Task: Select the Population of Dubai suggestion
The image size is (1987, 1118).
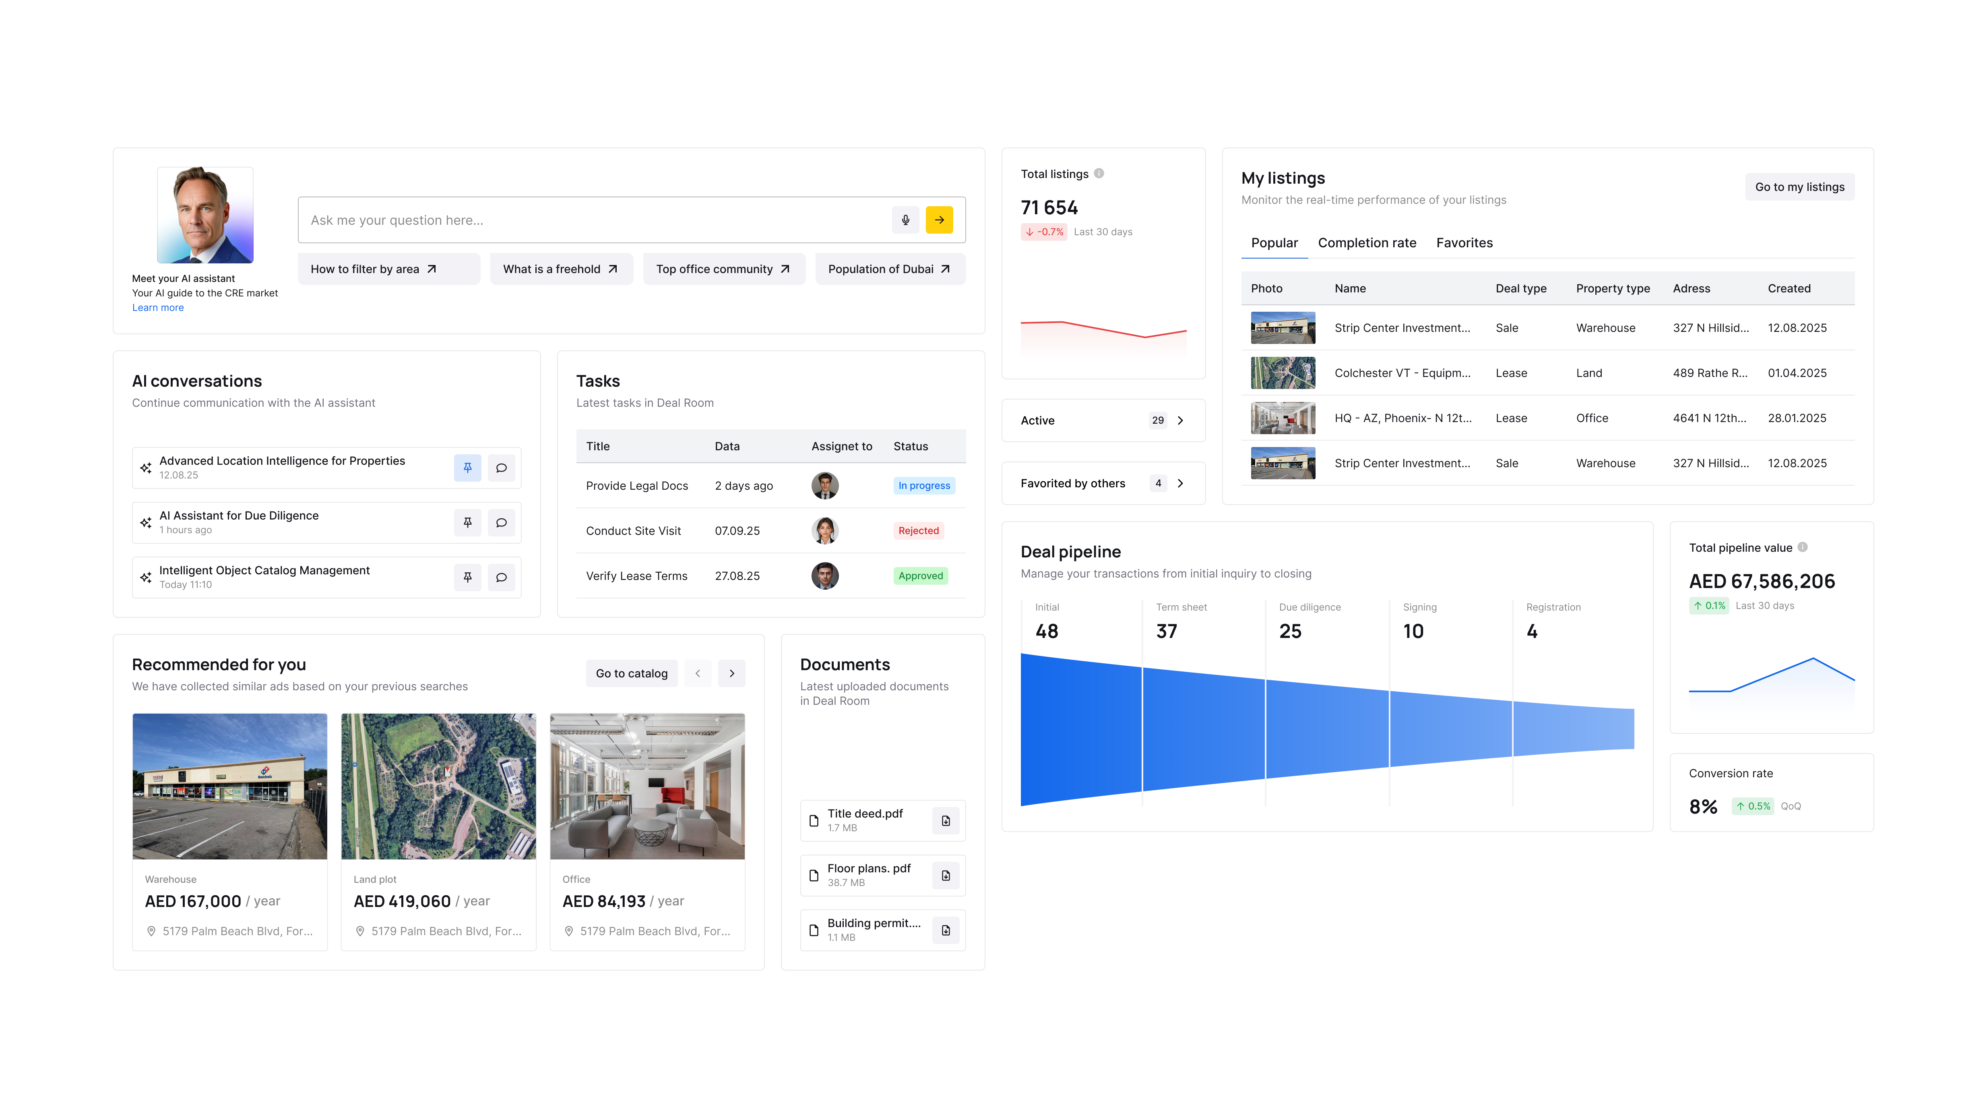Action: click(890, 269)
